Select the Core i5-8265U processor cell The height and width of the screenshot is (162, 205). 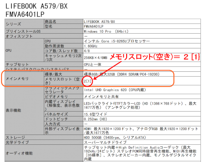(142, 41)
